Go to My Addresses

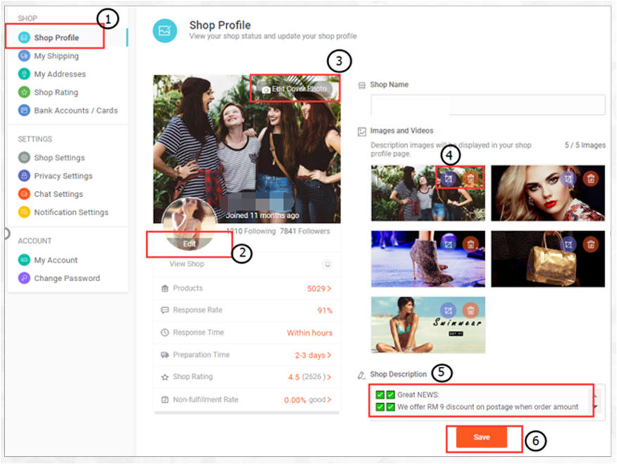[x=60, y=74]
